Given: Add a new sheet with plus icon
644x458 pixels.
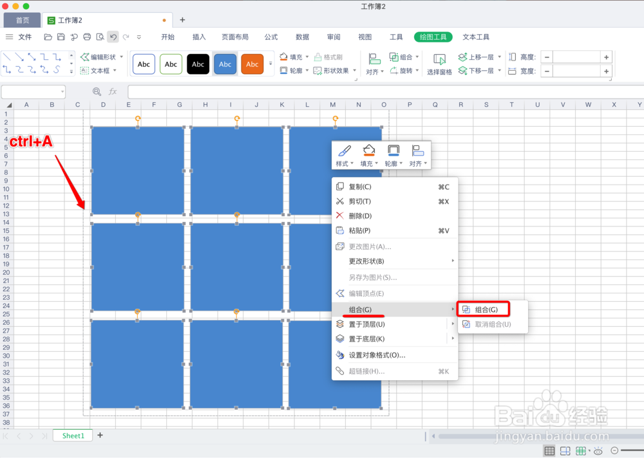Looking at the screenshot, I should click(100, 435).
